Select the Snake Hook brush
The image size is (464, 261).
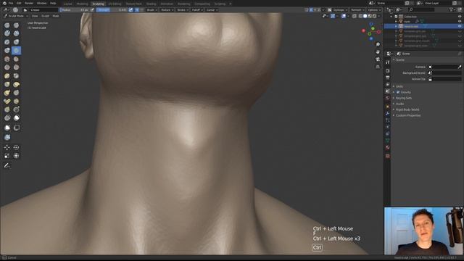pos(7,93)
